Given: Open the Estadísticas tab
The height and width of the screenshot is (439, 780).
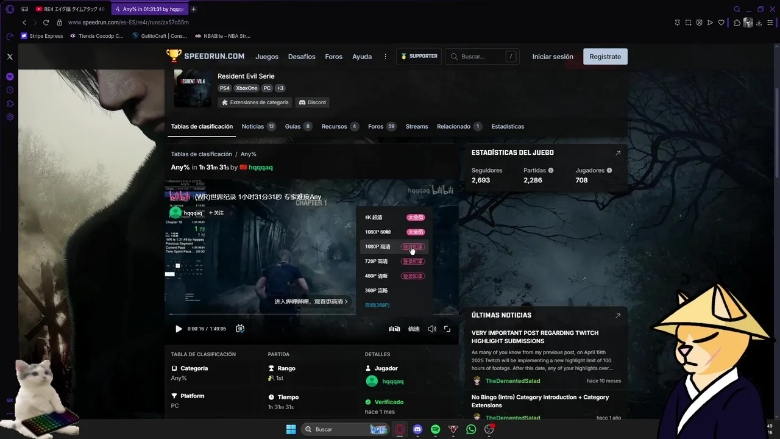Looking at the screenshot, I should [508, 126].
